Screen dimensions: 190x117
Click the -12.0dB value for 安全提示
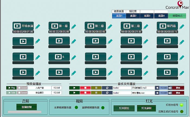click(x=56, y=93)
